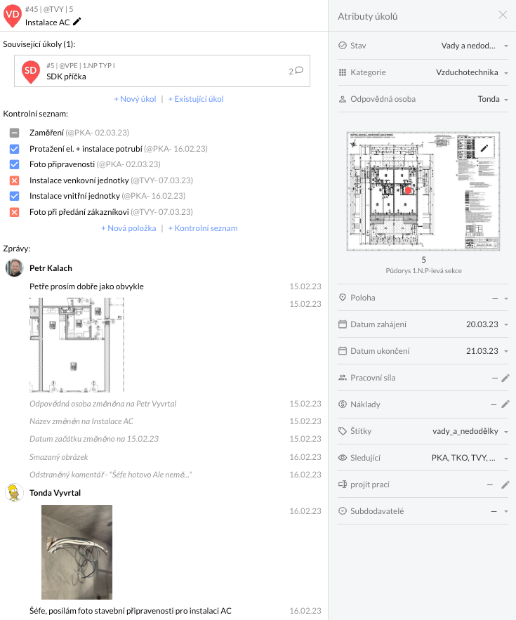Toggle the Instalace venkovní jednotky checkbox
Screen dimensions: 516x620
[x=14, y=180]
